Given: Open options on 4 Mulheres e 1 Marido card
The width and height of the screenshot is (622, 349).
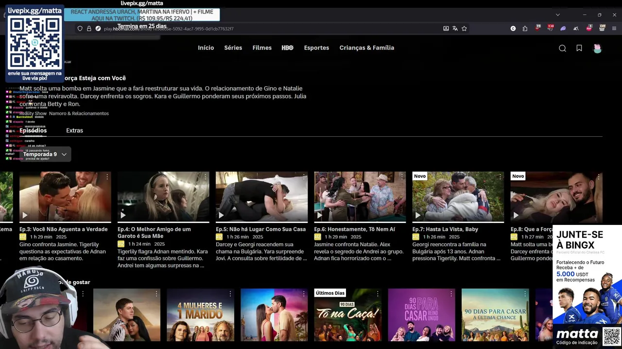Looking at the screenshot, I should [230, 294].
